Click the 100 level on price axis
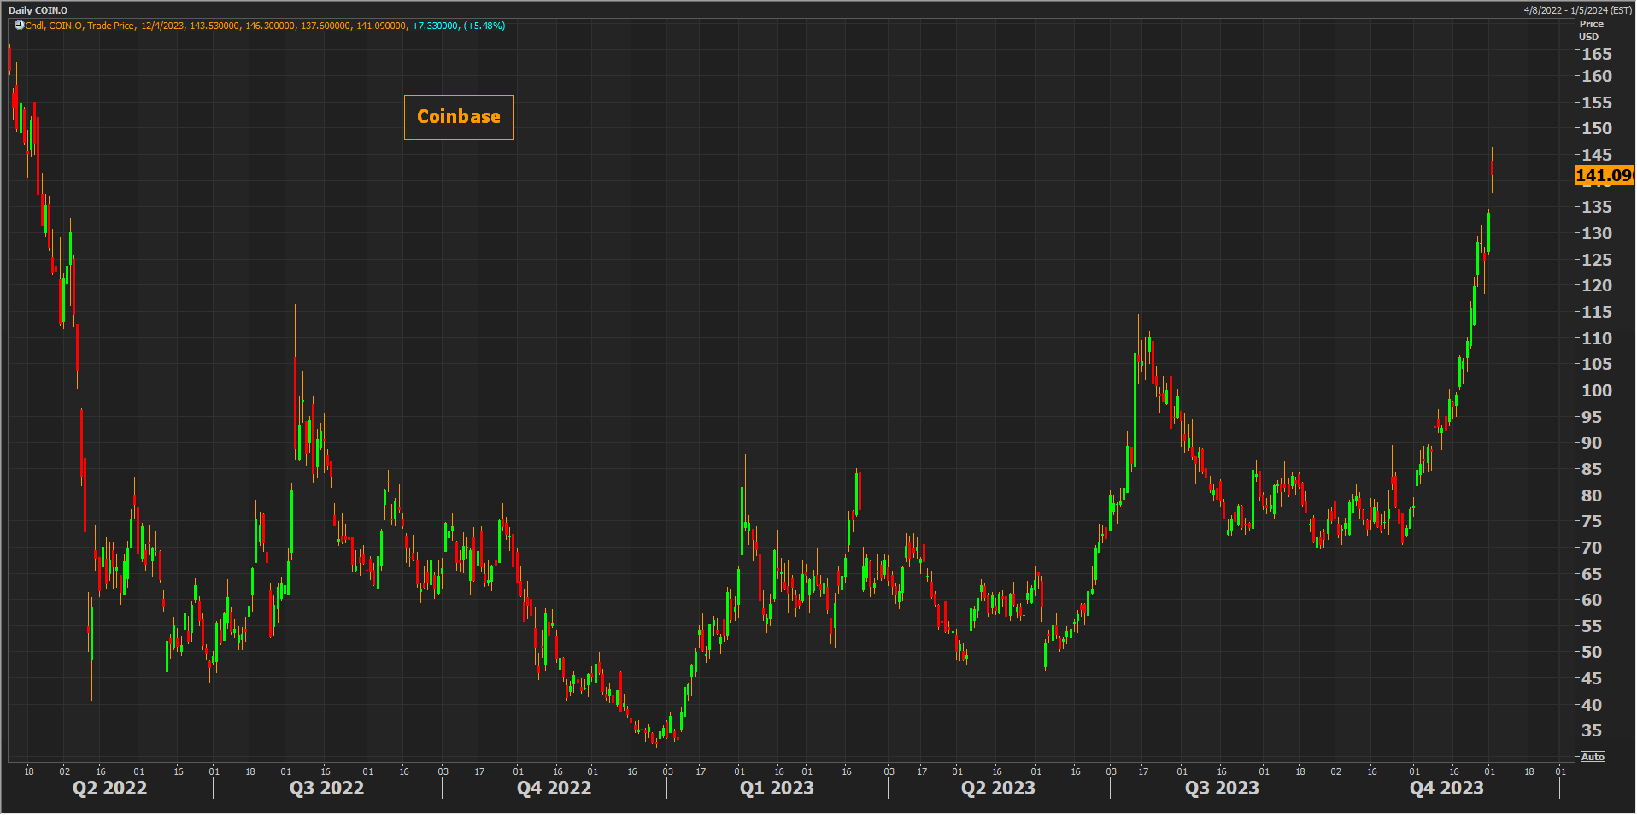 (x=1596, y=390)
